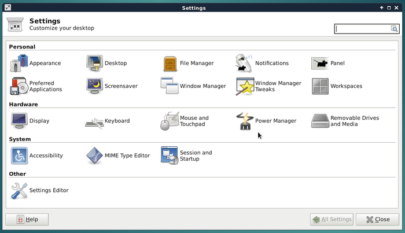Open the MIME Type Editor icon

[94, 156]
